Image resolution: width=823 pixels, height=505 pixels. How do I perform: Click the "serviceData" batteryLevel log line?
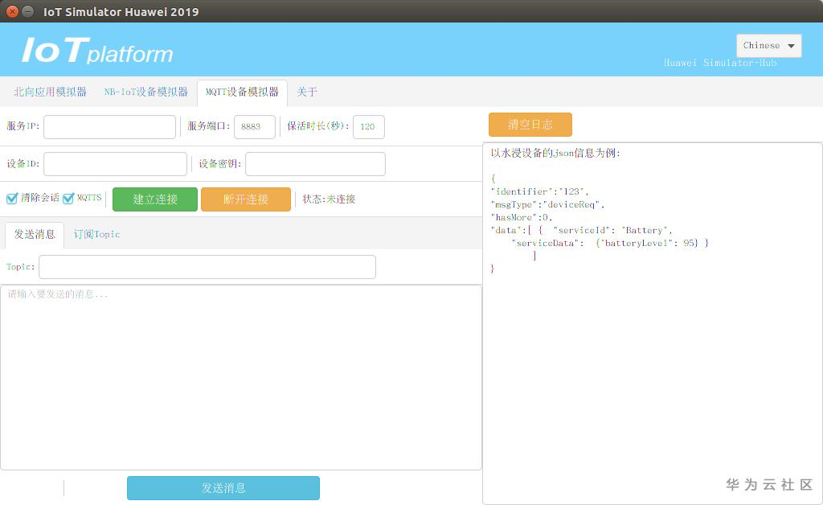[611, 243]
